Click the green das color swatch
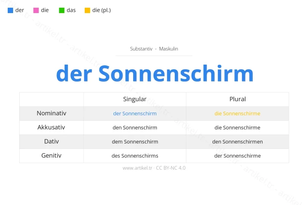Viewport: 308px width, 205px height. (x=62, y=10)
